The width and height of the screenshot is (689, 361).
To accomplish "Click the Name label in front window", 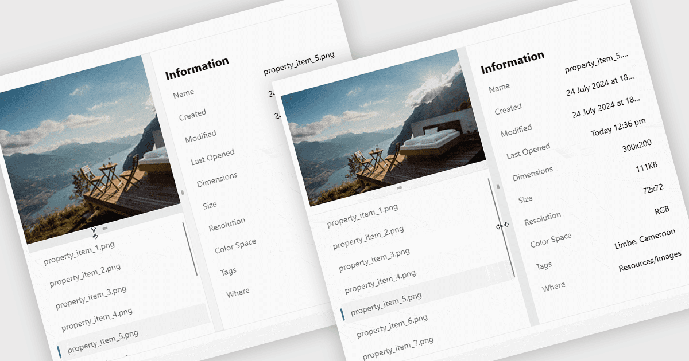I will tap(499, 87).
